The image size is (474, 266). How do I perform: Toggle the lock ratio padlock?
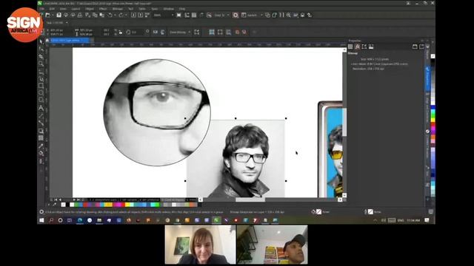click(121, 32)
